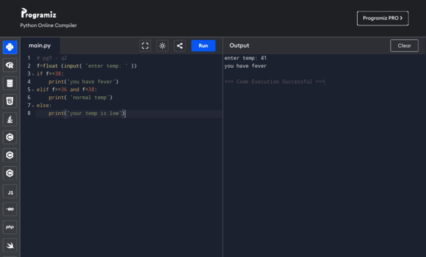
Task: Switch to the R language compiler
Action: (x=10, y=65)
